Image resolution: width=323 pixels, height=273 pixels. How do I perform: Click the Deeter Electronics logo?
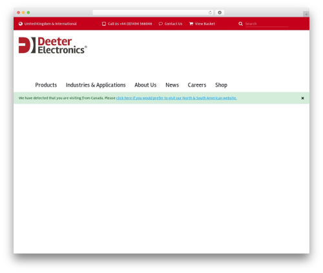point(53,45)
